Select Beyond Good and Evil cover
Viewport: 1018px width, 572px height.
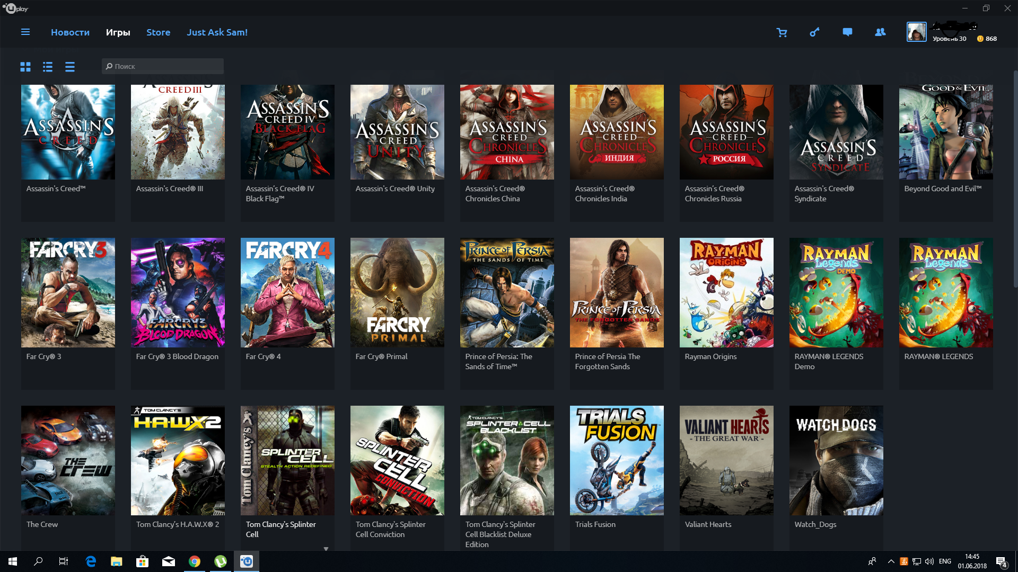[x=946, y=132]
